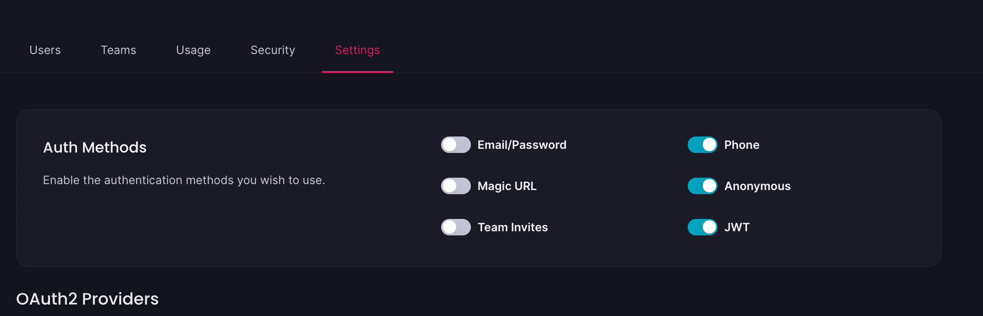Go to the Security tab
This screenshot has width=983, height=316.
pos(273,50)
